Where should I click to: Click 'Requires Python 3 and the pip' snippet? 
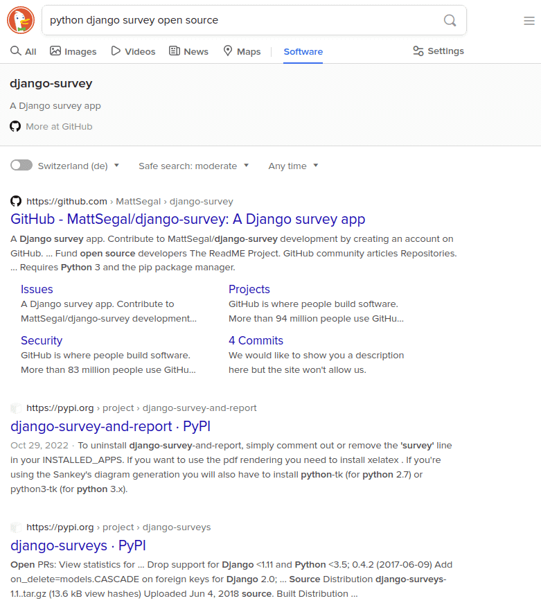click(123, 268)
